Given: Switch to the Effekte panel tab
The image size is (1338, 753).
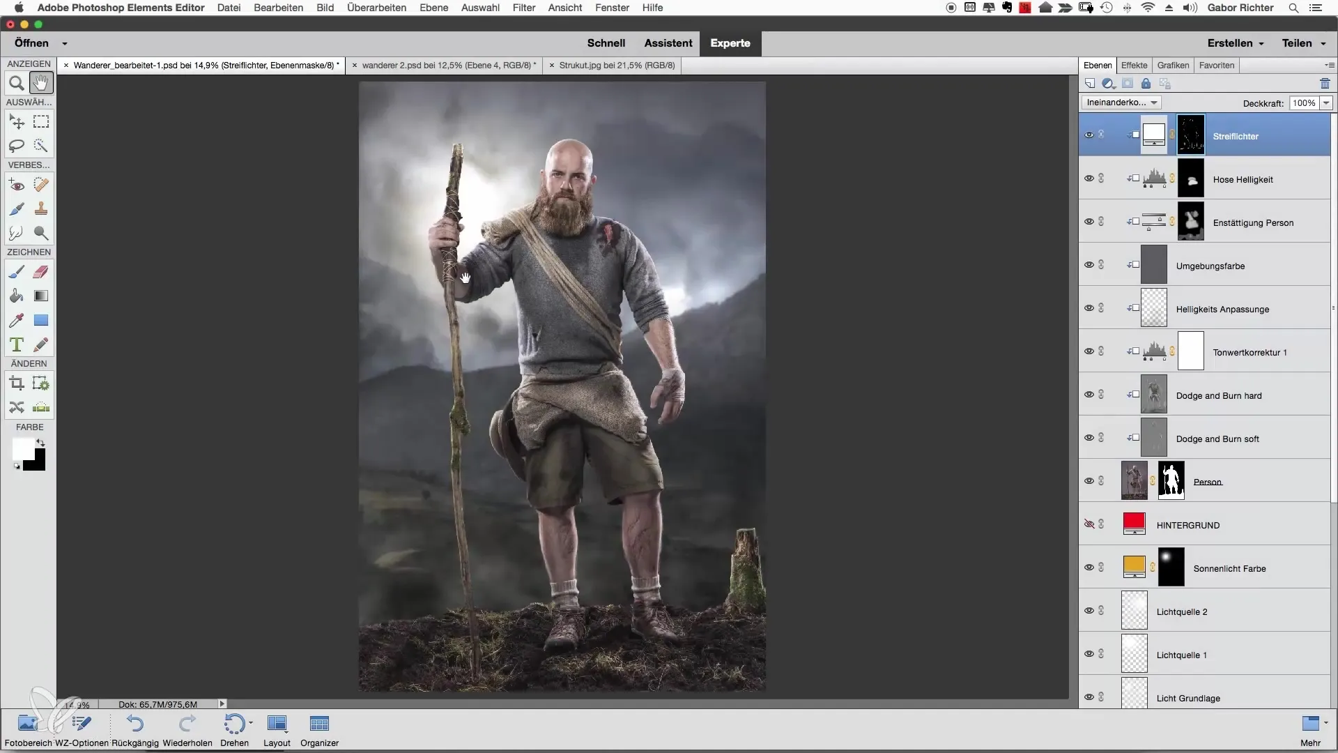Looking at the screenshot, I should (1134, 65).
